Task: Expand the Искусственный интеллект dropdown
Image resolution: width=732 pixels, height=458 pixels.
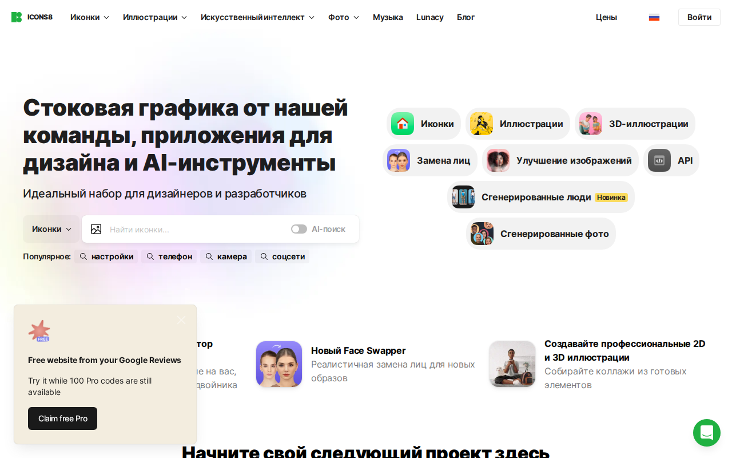Action: pos(258,17)
